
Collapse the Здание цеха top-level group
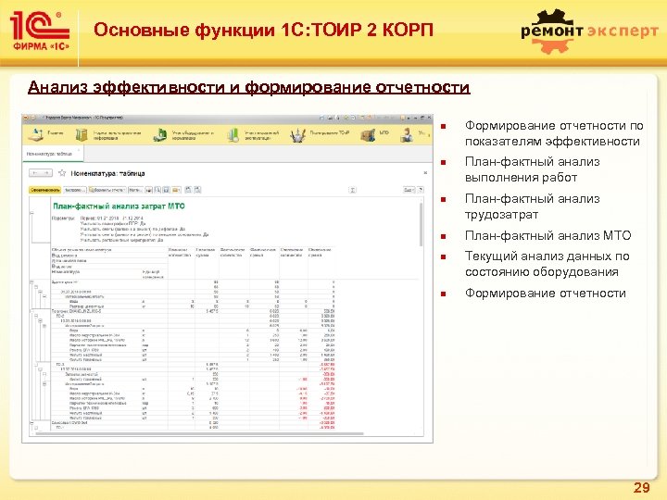tap(31, 282)
